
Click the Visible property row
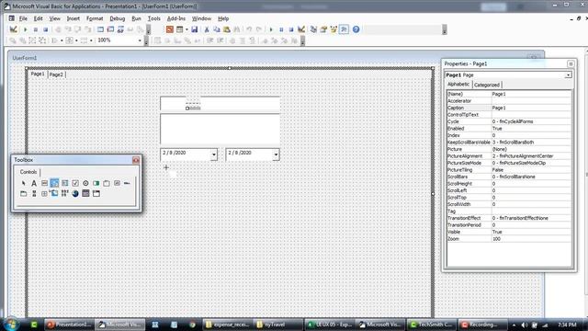click(509, 232)
